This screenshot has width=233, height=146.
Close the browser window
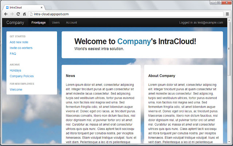[x=226, y=3]
